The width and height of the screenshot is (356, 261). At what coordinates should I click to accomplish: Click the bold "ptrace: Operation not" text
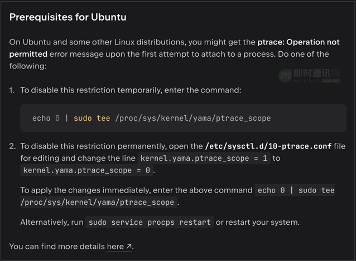(x=299, y=42)
